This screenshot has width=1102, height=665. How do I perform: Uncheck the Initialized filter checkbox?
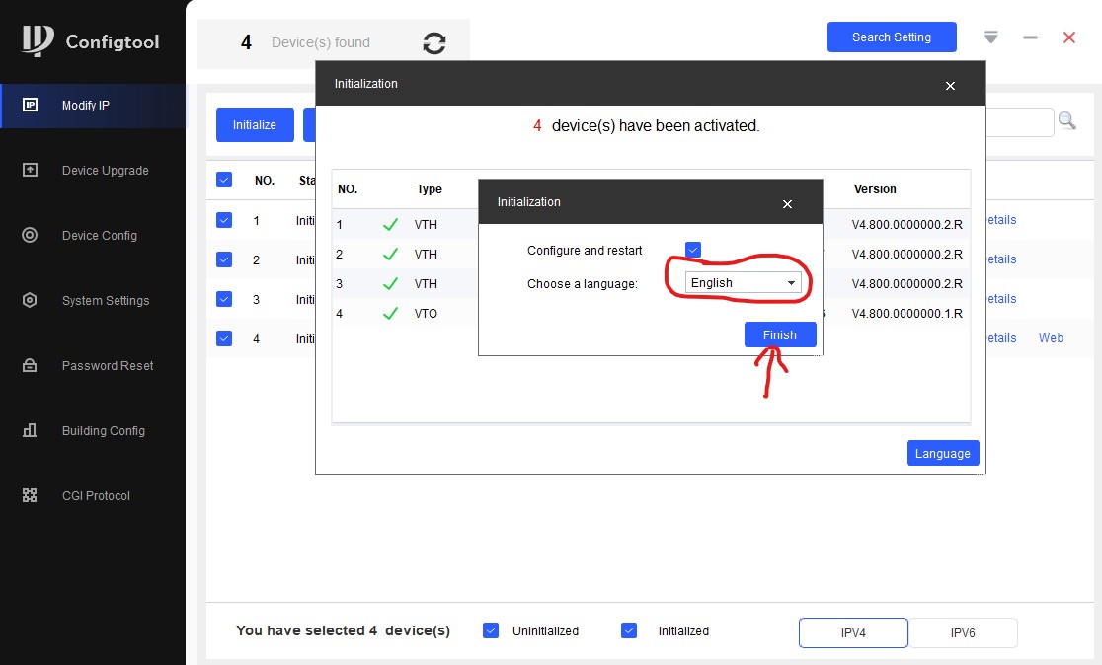coord(629,630)
